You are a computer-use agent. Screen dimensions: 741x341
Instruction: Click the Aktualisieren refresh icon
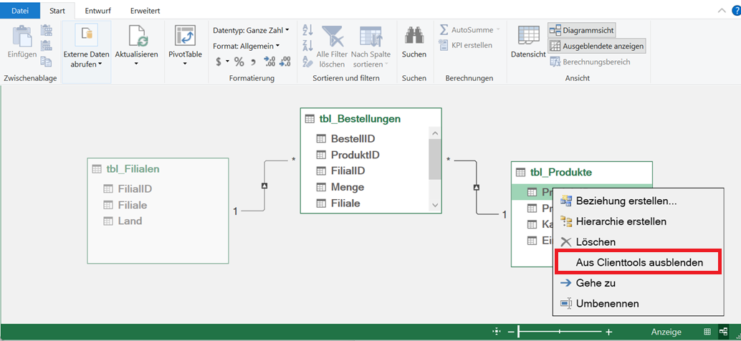138,36
